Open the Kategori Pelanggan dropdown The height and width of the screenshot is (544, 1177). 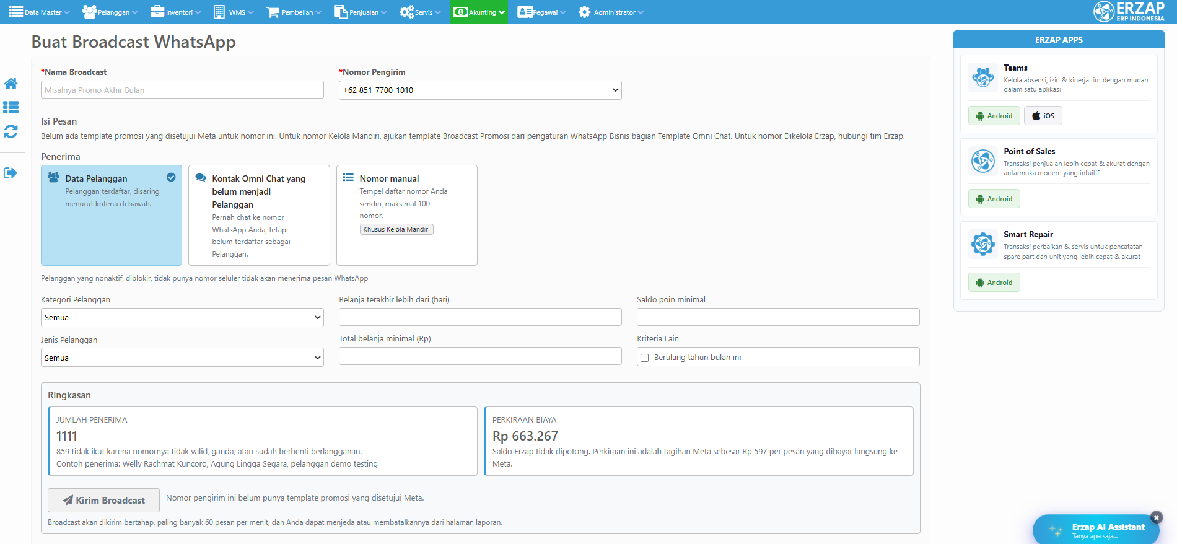pos(182,317)
